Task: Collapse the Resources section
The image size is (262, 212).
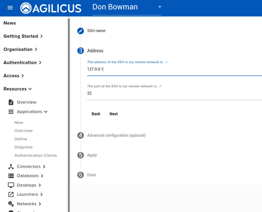Action: pos(18,89)
